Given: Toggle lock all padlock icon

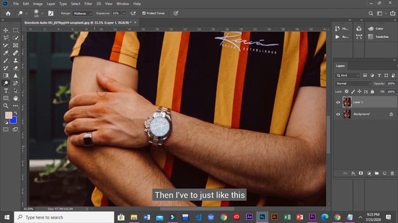Looking at the screenshot, I should click(373, 92).
